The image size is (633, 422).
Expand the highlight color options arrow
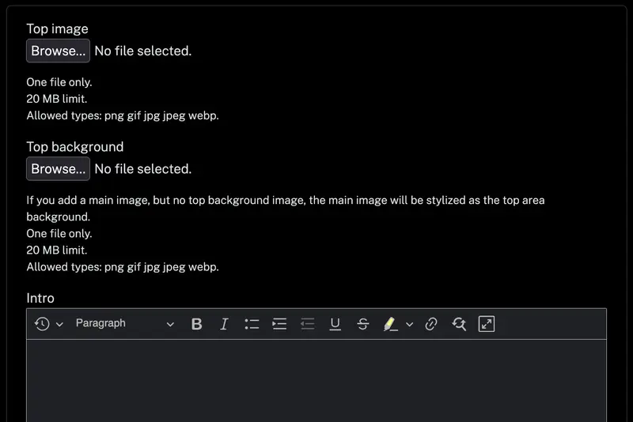[409, 324]
